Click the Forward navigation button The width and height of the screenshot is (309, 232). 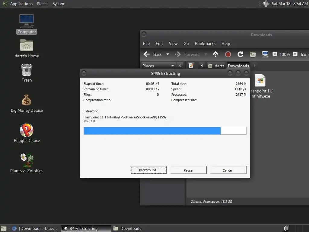[x=187, y=54]
